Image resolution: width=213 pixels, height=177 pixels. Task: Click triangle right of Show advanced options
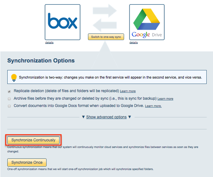[x=129, y=117]
